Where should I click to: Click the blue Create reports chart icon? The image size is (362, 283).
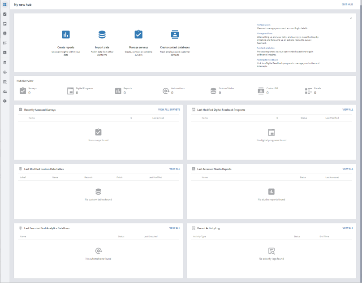66,35
